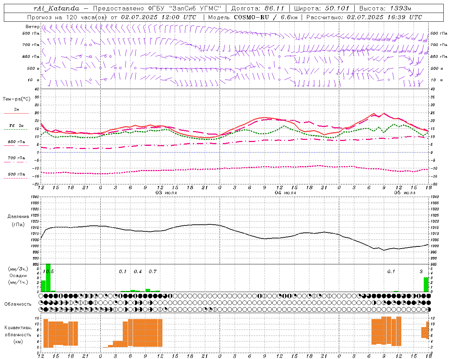Click the '04 июля' date label
Viewport: 449px width, 359px height.
(x=285, y=193)
